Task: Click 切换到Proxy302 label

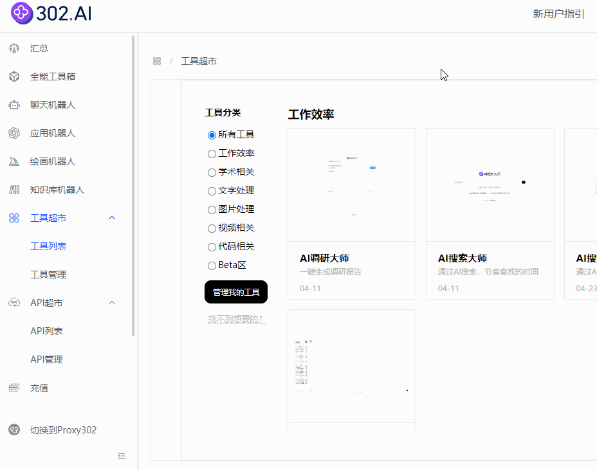Action: [x=63, y=430]
